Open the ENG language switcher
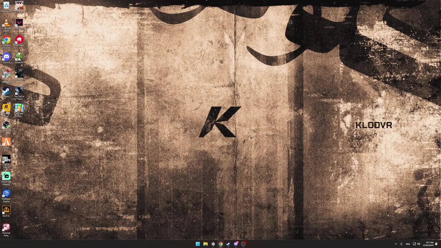The height and width of the screenshot is (248, 441). click(x=408, y=244)
